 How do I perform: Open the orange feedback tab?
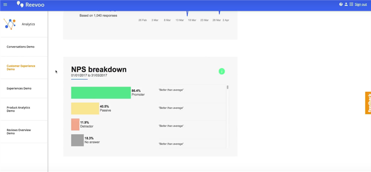(x=368, y=103)
